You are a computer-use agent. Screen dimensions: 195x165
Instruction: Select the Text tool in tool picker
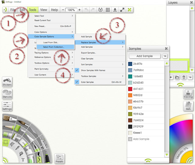tap(23, 160)
